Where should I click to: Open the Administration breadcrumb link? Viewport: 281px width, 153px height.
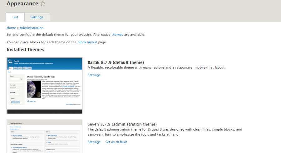(32, 28)
